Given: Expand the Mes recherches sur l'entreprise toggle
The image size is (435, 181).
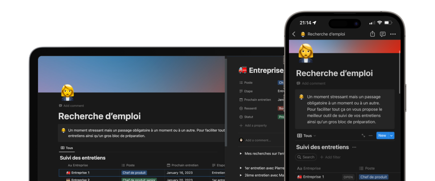Looking at the screenshot, I should pos(241,153).
